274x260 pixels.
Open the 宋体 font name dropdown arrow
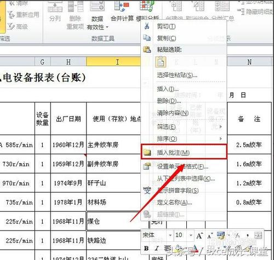(170, 235)
